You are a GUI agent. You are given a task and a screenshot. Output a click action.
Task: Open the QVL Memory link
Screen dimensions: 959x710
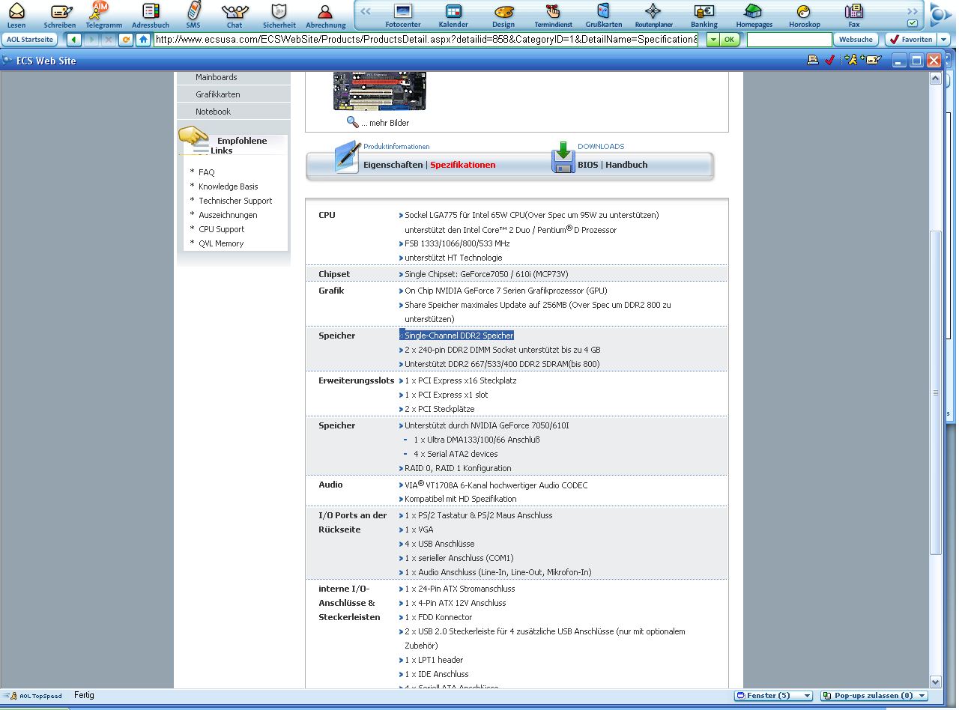pos(221,243)
